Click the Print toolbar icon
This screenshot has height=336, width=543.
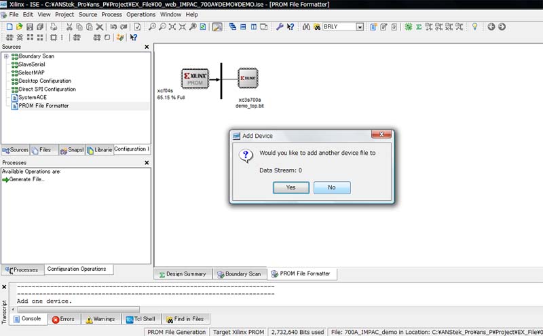coord(54,26)
